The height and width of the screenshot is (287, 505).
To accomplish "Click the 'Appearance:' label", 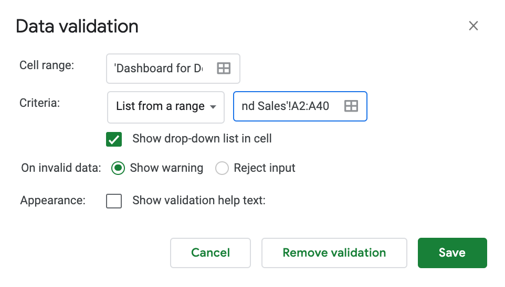I will pyautogui.click(x=52, y=201).
